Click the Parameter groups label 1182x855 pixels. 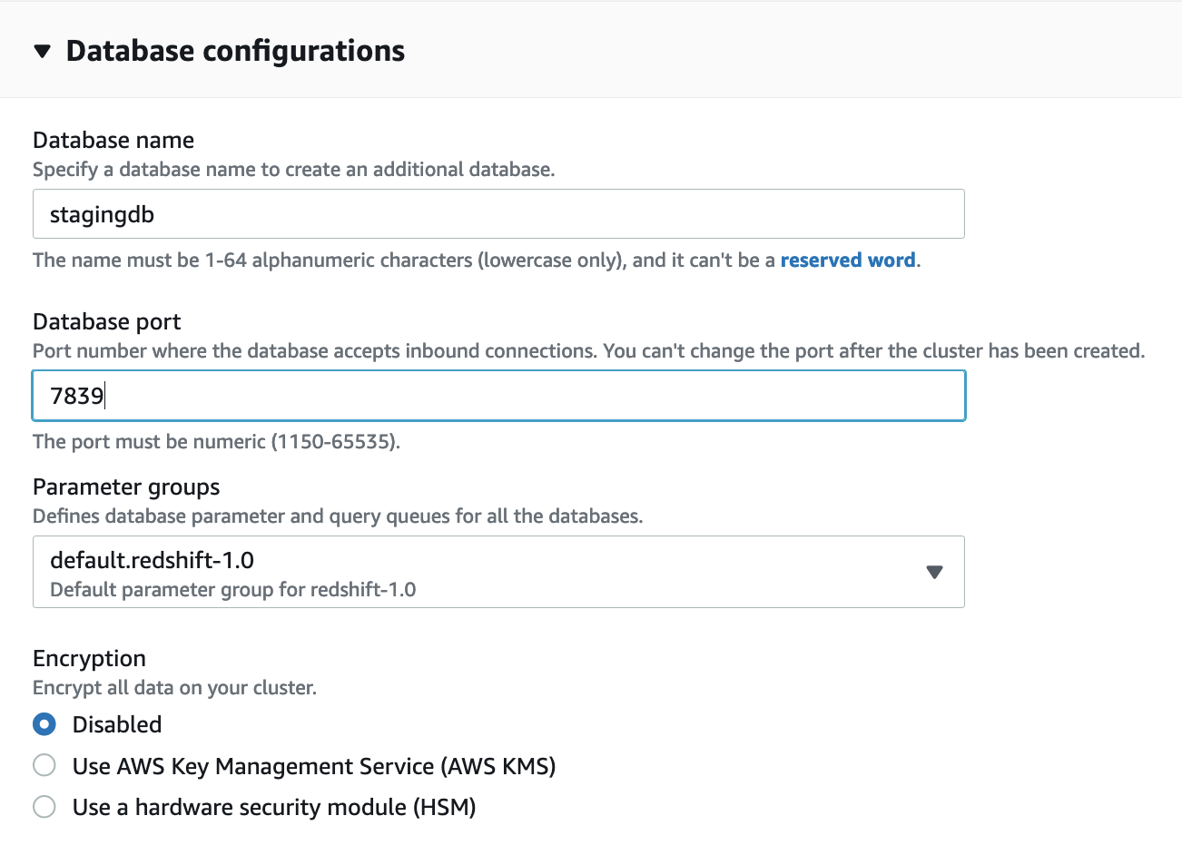tap(126, 487)
